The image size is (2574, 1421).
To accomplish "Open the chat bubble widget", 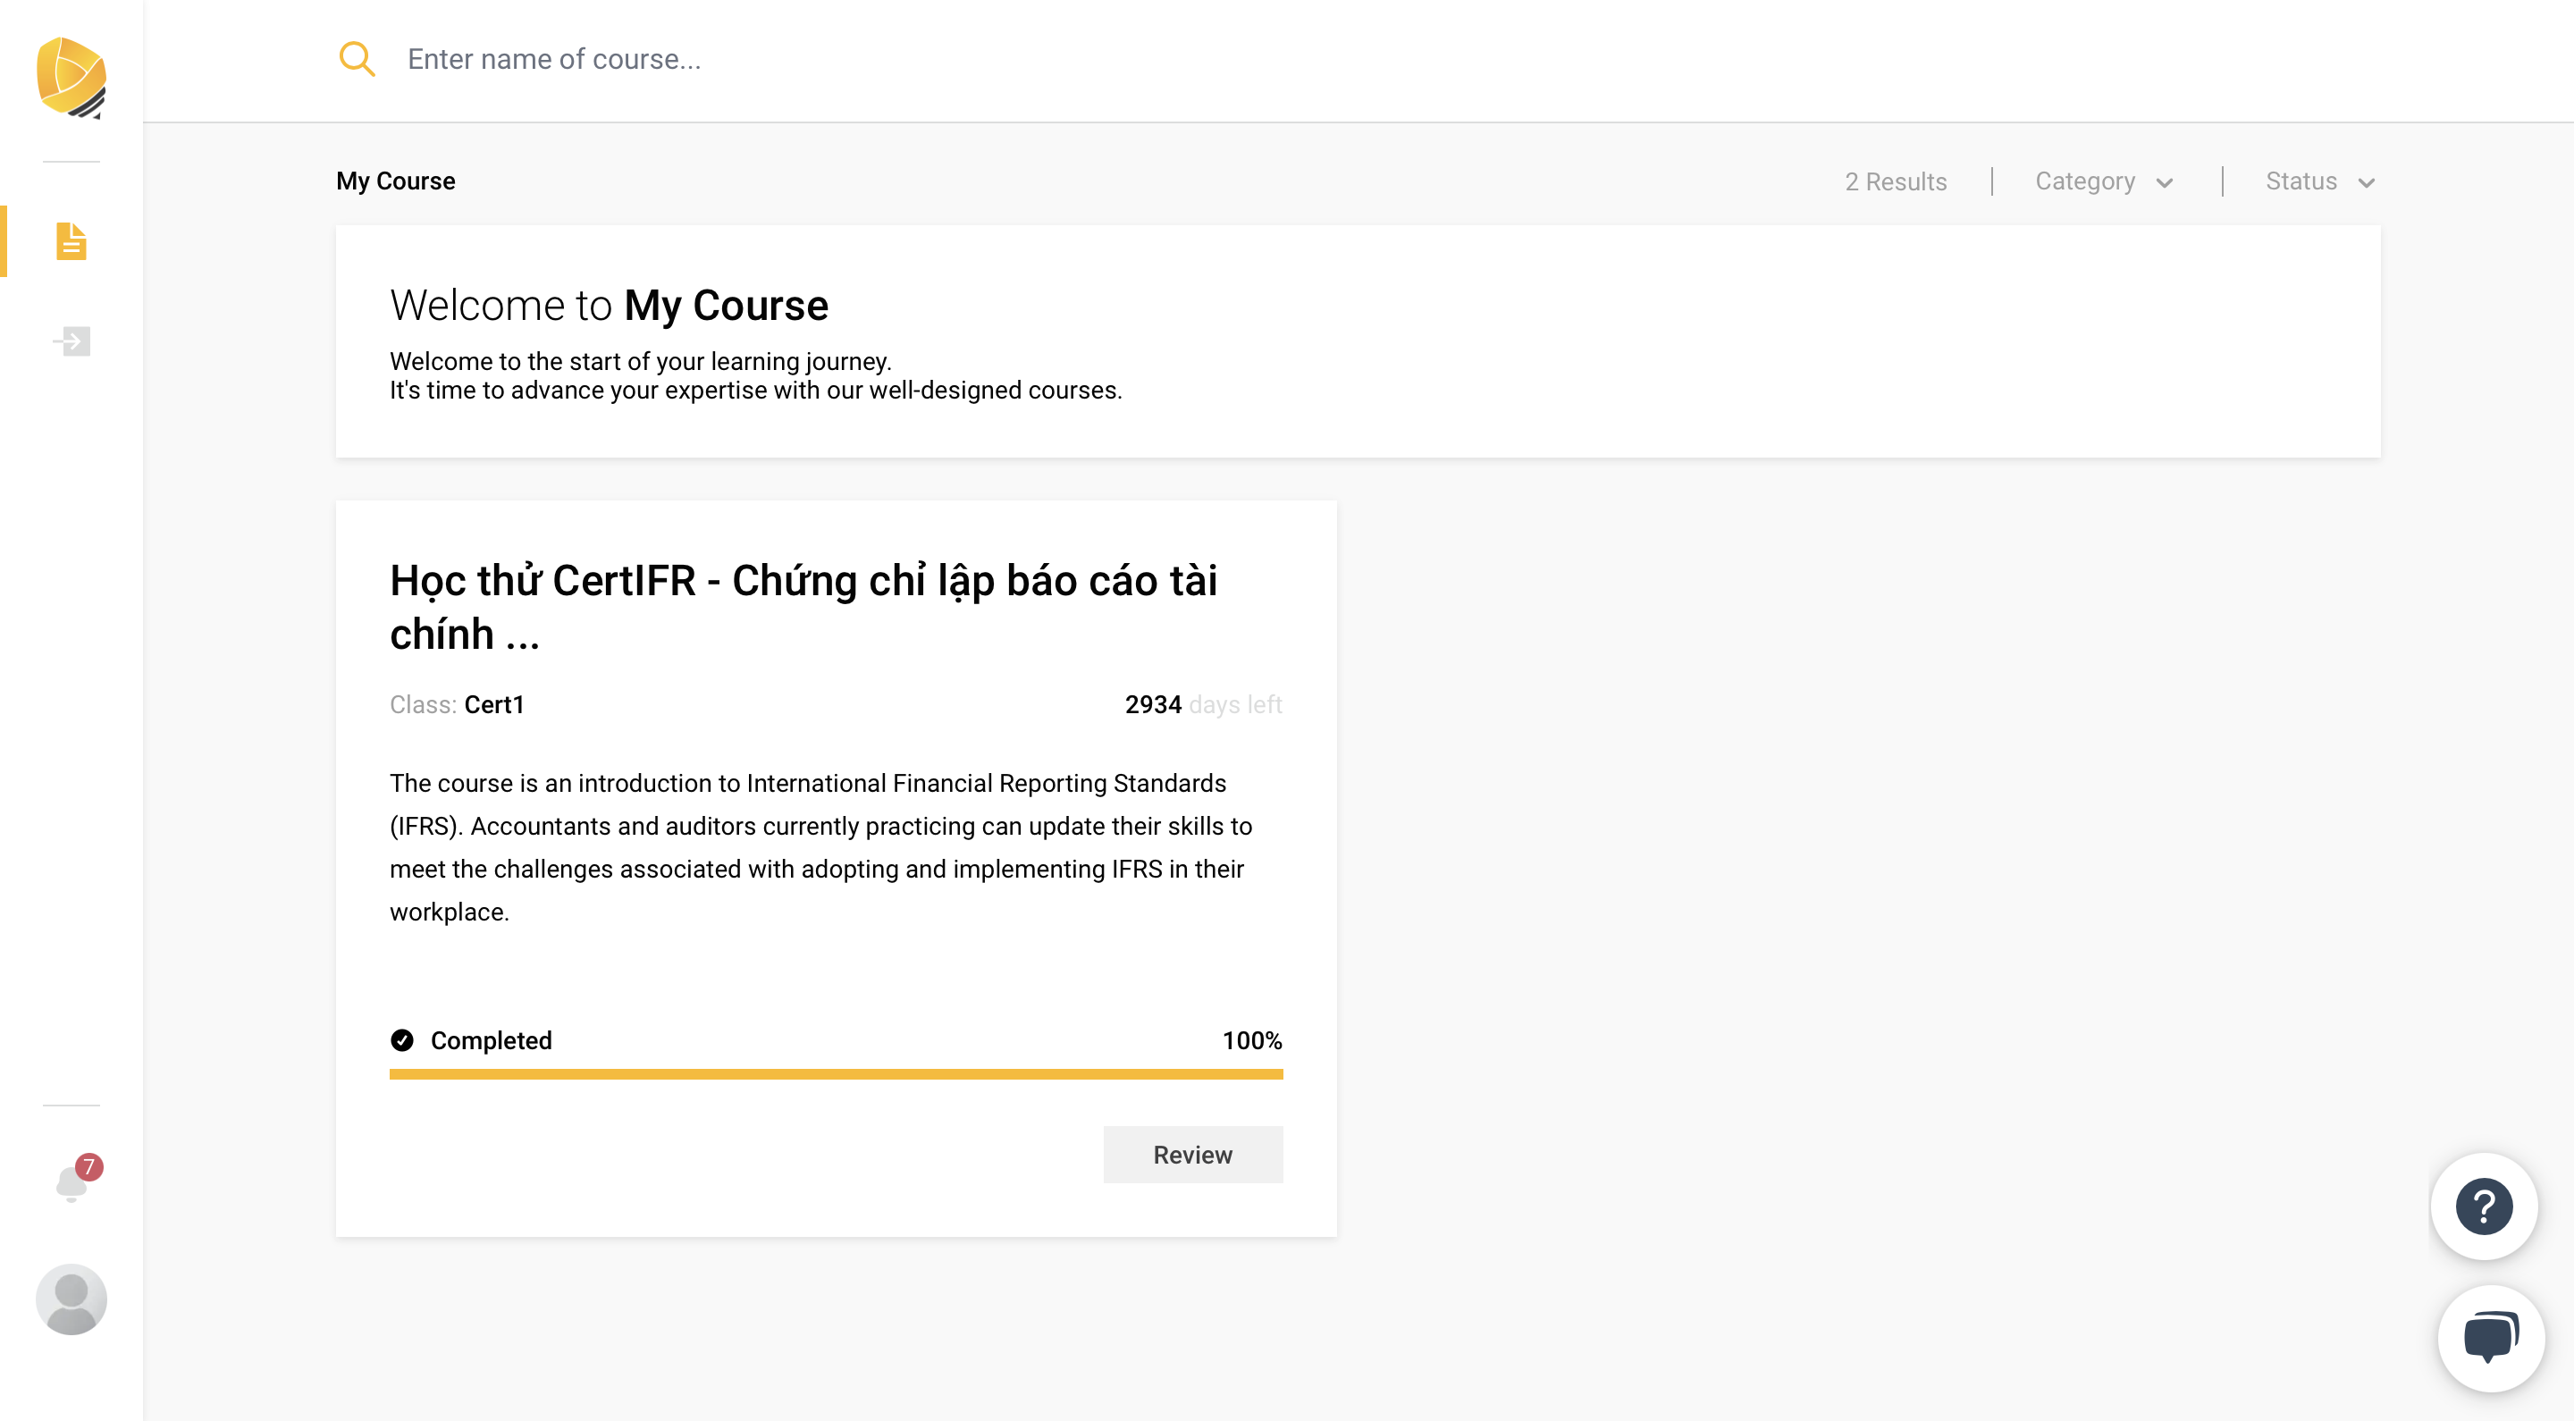I will 2491,1338.
